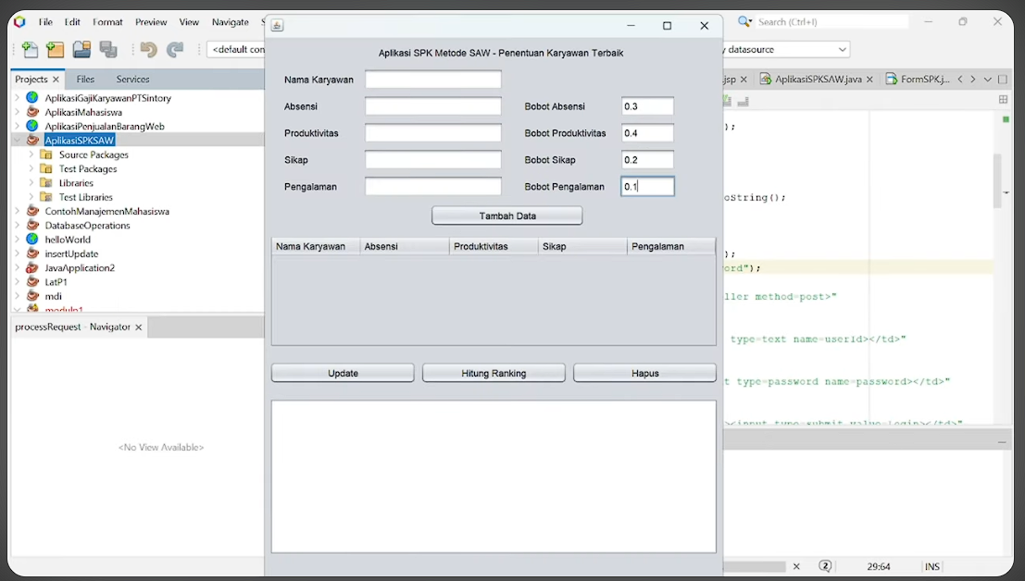Click the Undo arrow icon
1025x581 pixels.
(x=148, y=50)
